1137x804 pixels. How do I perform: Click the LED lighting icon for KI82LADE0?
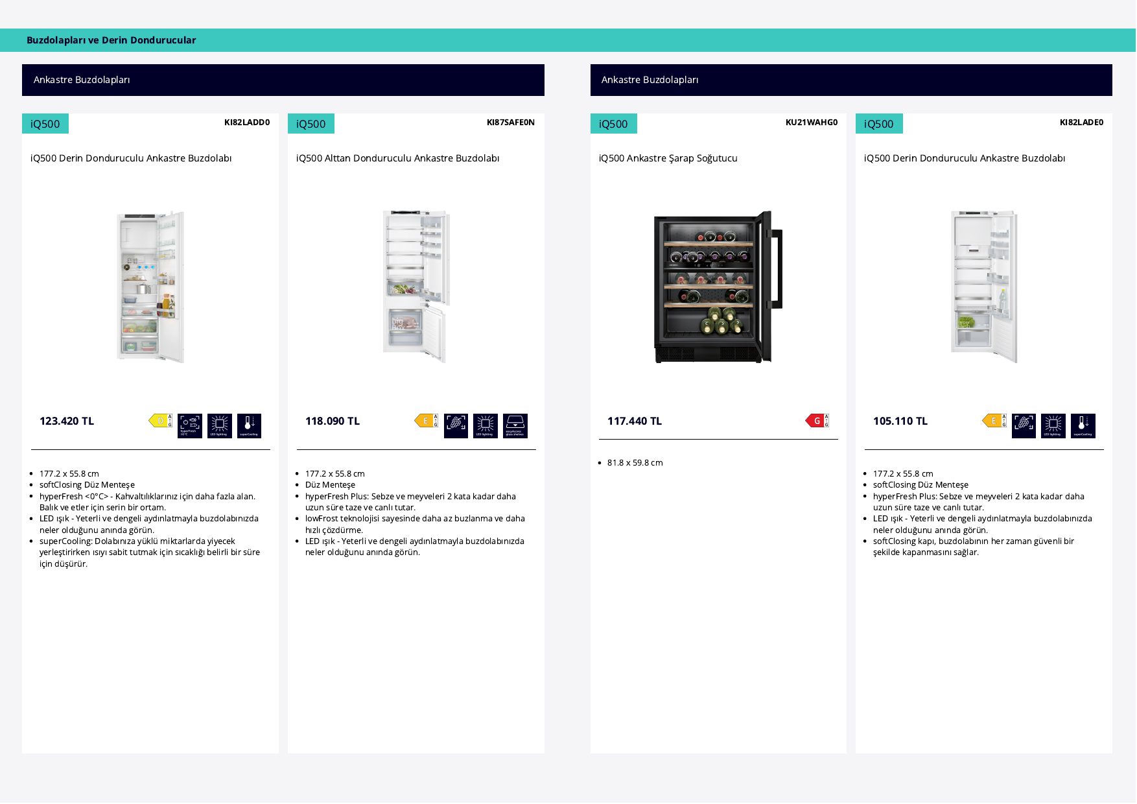(x=1053, y=426)
